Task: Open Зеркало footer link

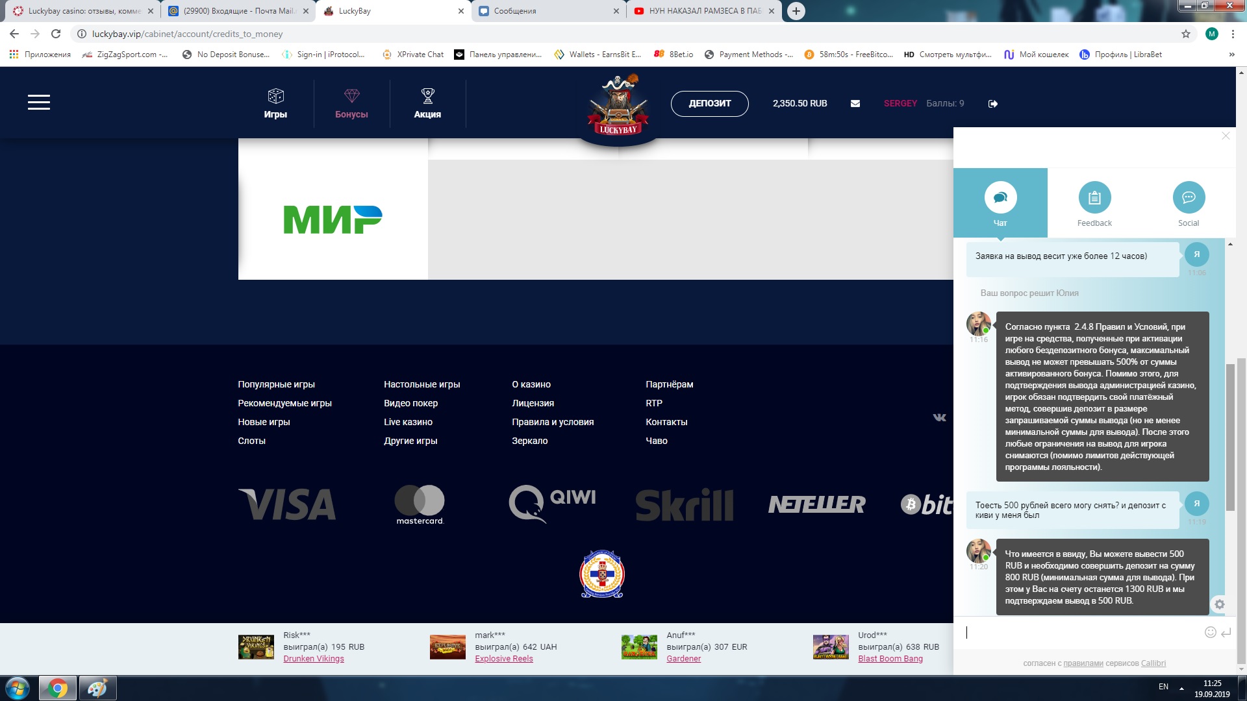Action: click(529, 441)
